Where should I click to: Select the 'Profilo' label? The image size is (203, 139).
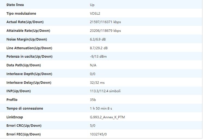[12, 100]
